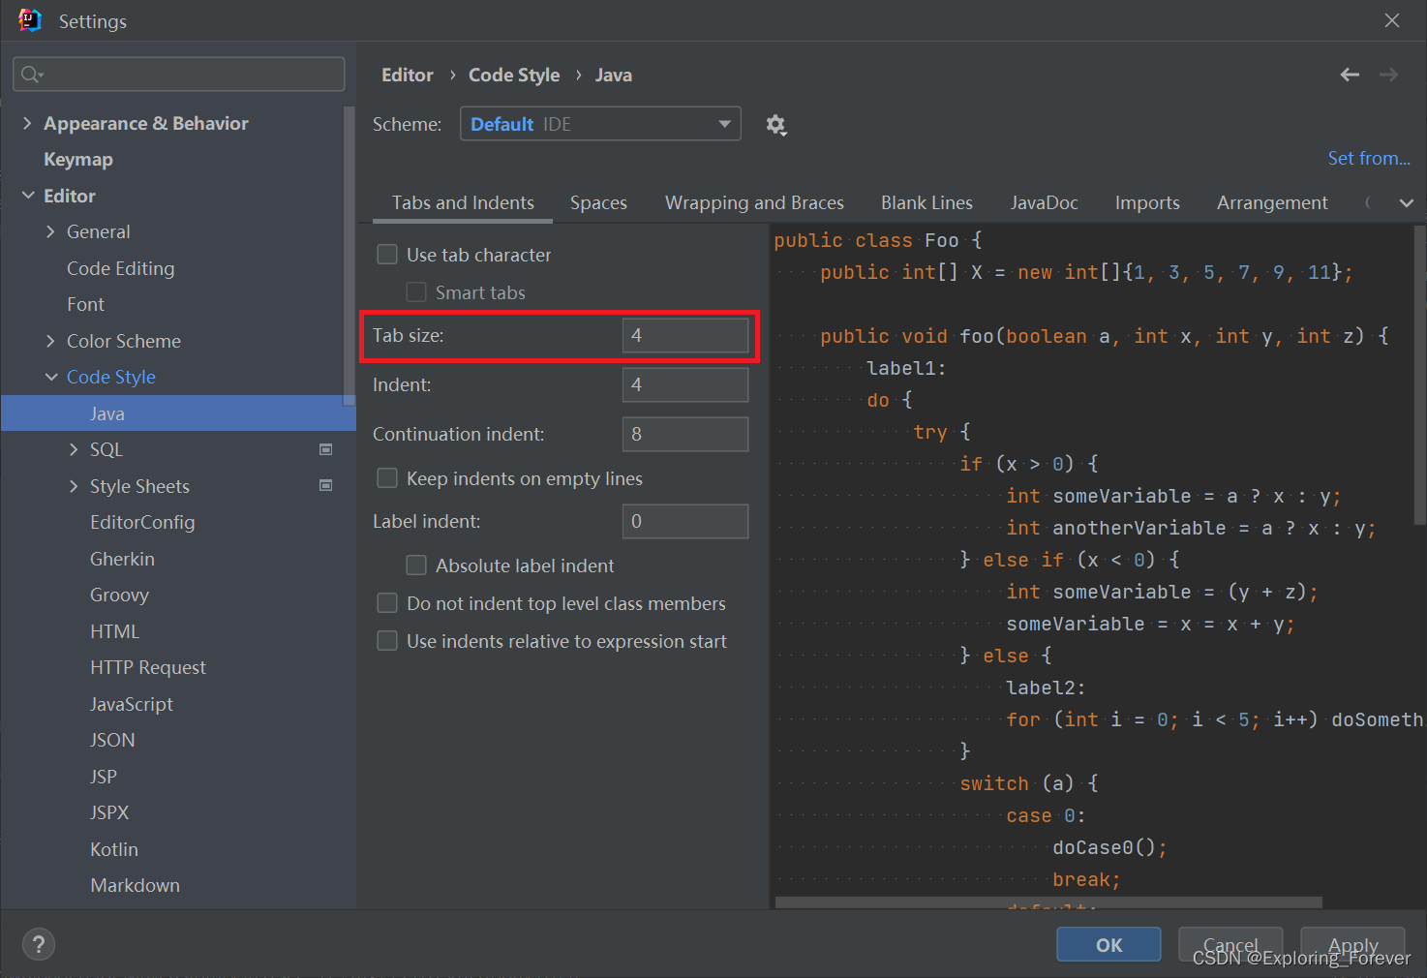Open the Arrangement tab
This screenshot has width=1427, height=978.
[x=1272, y=202]
